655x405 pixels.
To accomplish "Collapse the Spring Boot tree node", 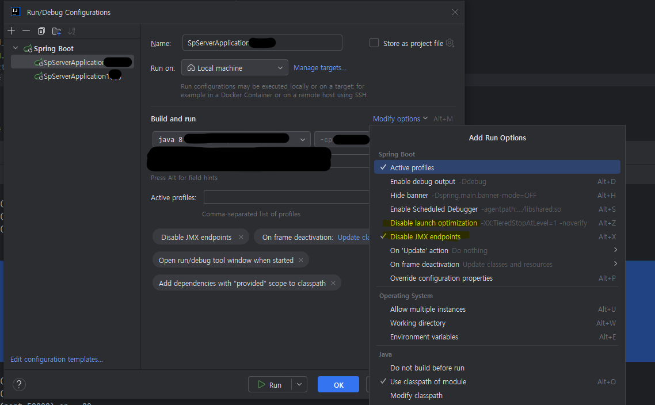I will point(16,48).
